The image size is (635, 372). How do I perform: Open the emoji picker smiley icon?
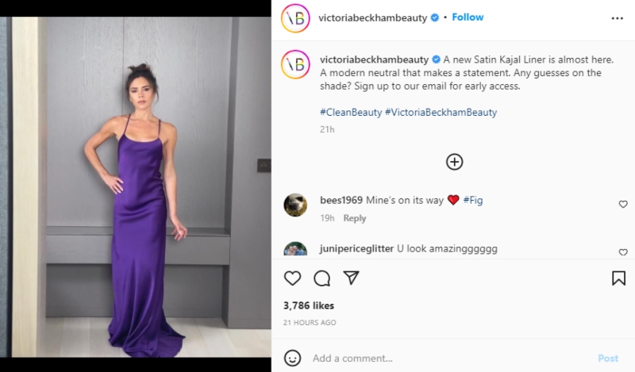pyautogui.click(x=292, y=358)
